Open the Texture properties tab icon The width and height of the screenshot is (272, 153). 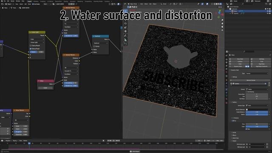[227, 103]
